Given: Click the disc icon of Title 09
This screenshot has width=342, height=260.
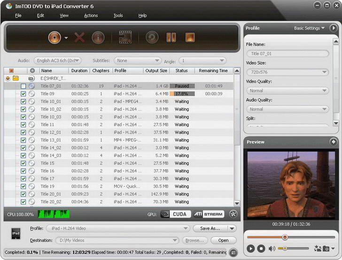Looking at the screenshot, I should click(32, 94).
